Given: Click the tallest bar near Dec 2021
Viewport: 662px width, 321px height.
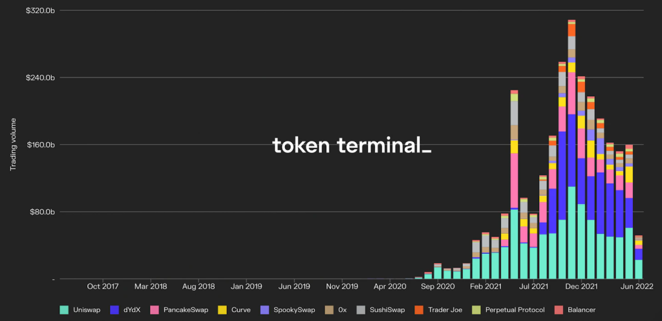Looking at the screenshot, I should (571, 149).
